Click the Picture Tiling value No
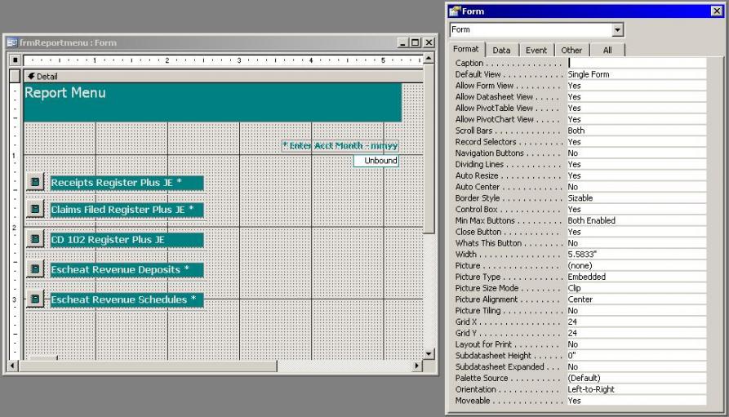 click(637, 311)
